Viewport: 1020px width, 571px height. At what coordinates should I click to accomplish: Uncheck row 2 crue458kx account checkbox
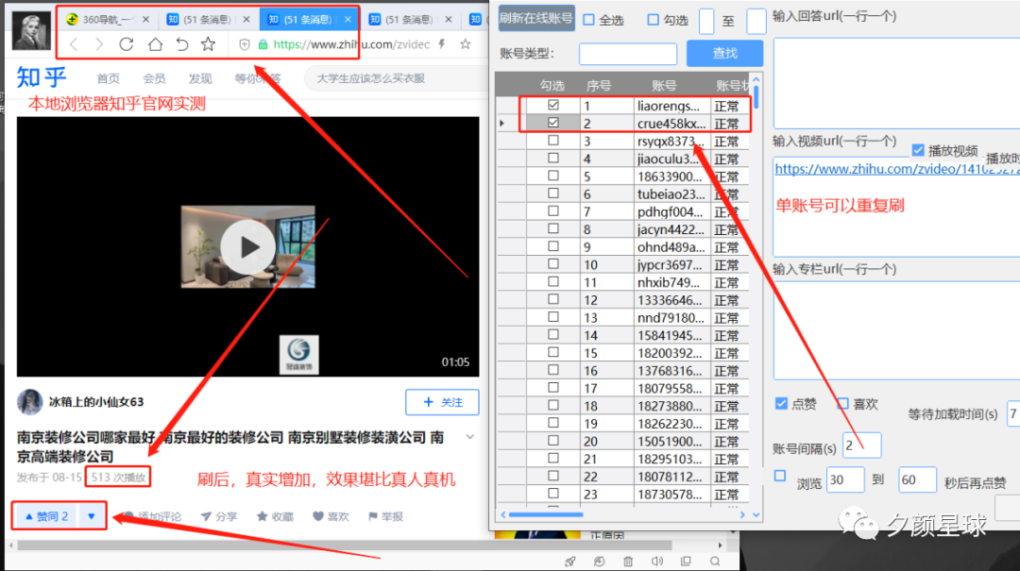coord(552,123)
